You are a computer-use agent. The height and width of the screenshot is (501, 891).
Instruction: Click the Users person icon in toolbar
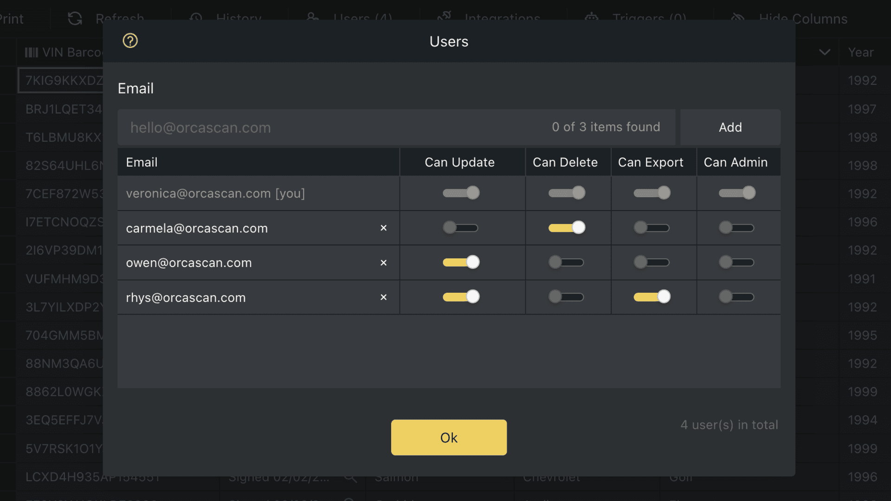312,19
